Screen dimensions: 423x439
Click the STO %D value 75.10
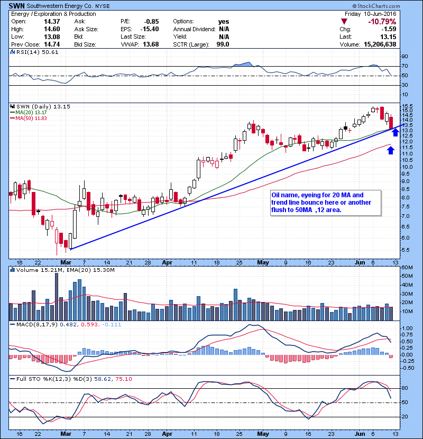124,379
